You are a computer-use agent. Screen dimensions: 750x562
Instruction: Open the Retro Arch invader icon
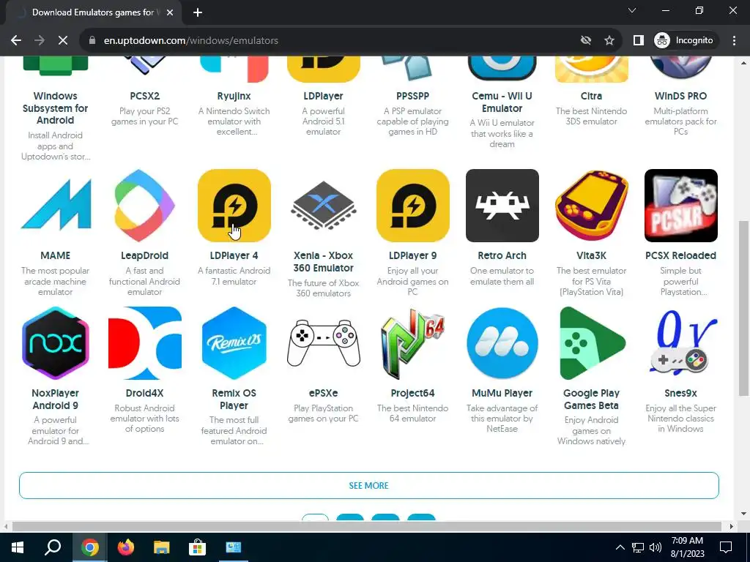502,206
